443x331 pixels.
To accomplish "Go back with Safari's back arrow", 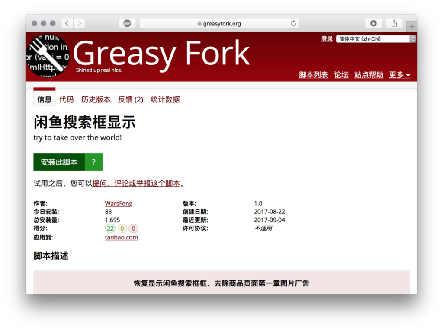I will [67, 23].
